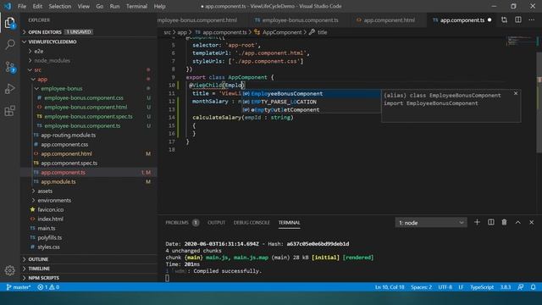Open the Explorer view in activity bar
Image resolution: width=542 pixels, height=305 pixels.
point(9,23)
